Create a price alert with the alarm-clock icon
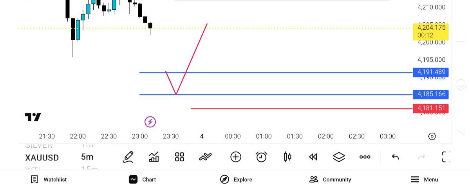 pyautogui.click(x=261, y=157)
